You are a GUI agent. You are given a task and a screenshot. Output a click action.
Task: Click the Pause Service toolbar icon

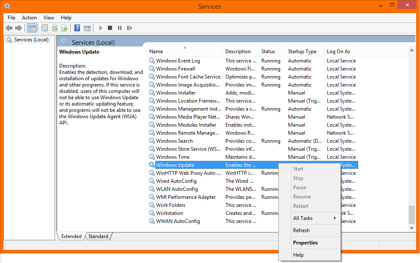tap(120, 28)
